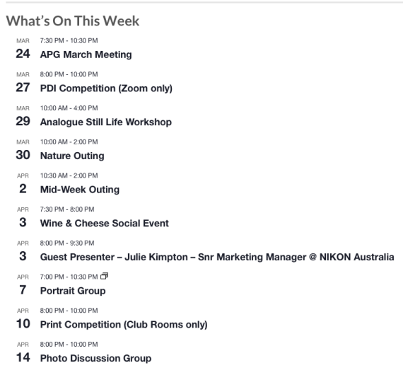The image size is (403, 375).
Task: Select the Nature Outing event
Action: tap(72, 156)
